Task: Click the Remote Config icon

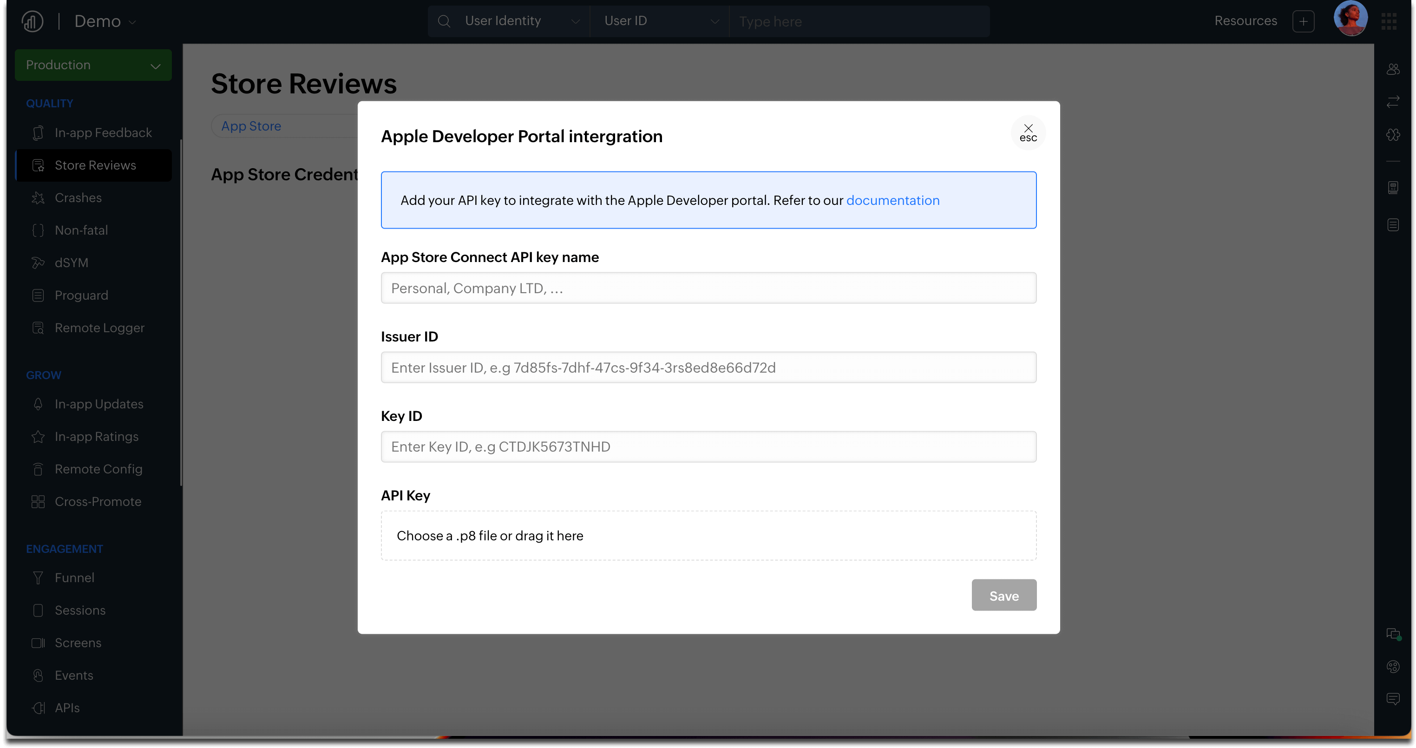Action: pos(38,469)
